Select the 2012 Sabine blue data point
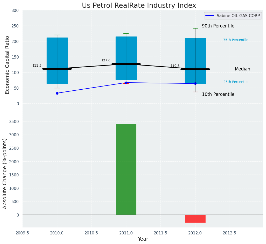This screenshot has height=244, width=266. (195, 83)
